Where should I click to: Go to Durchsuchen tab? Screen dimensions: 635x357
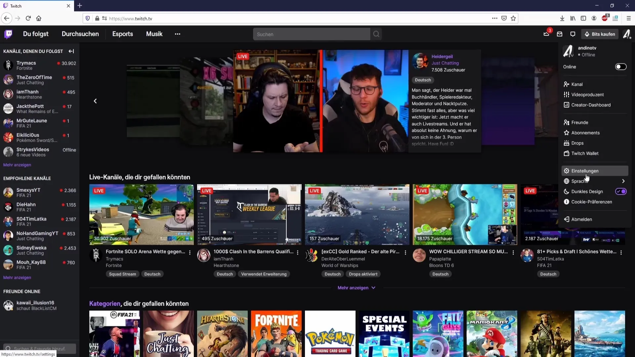[x=80, y=34]
